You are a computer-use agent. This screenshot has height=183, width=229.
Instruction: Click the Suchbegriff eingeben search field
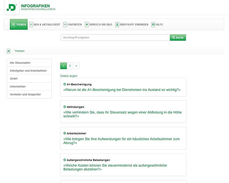click(x=115, y=38)
